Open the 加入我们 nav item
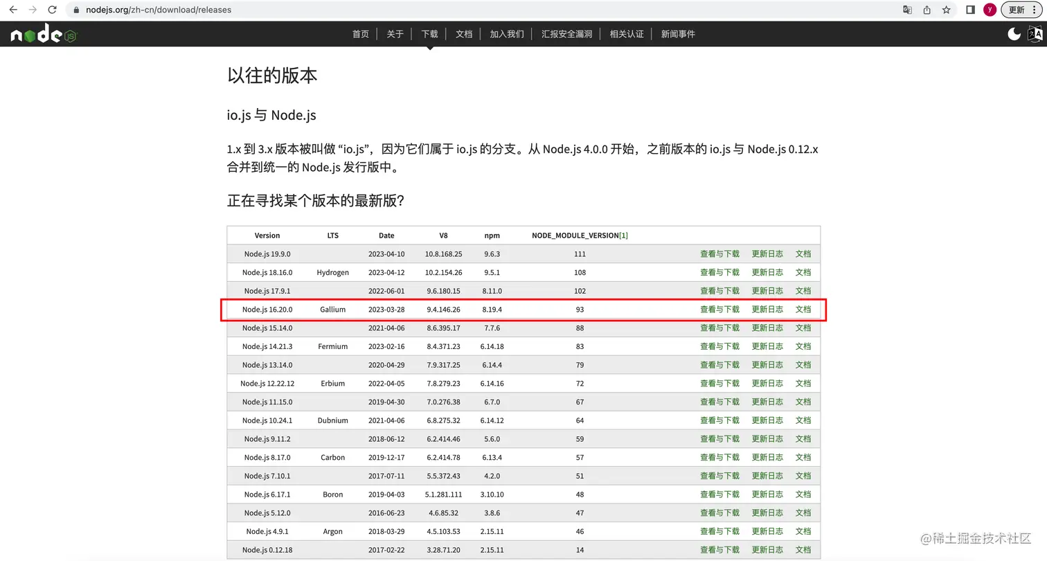 tap(507, 34)
